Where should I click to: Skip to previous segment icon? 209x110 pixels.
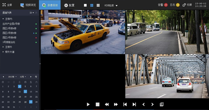pos(125,104)
